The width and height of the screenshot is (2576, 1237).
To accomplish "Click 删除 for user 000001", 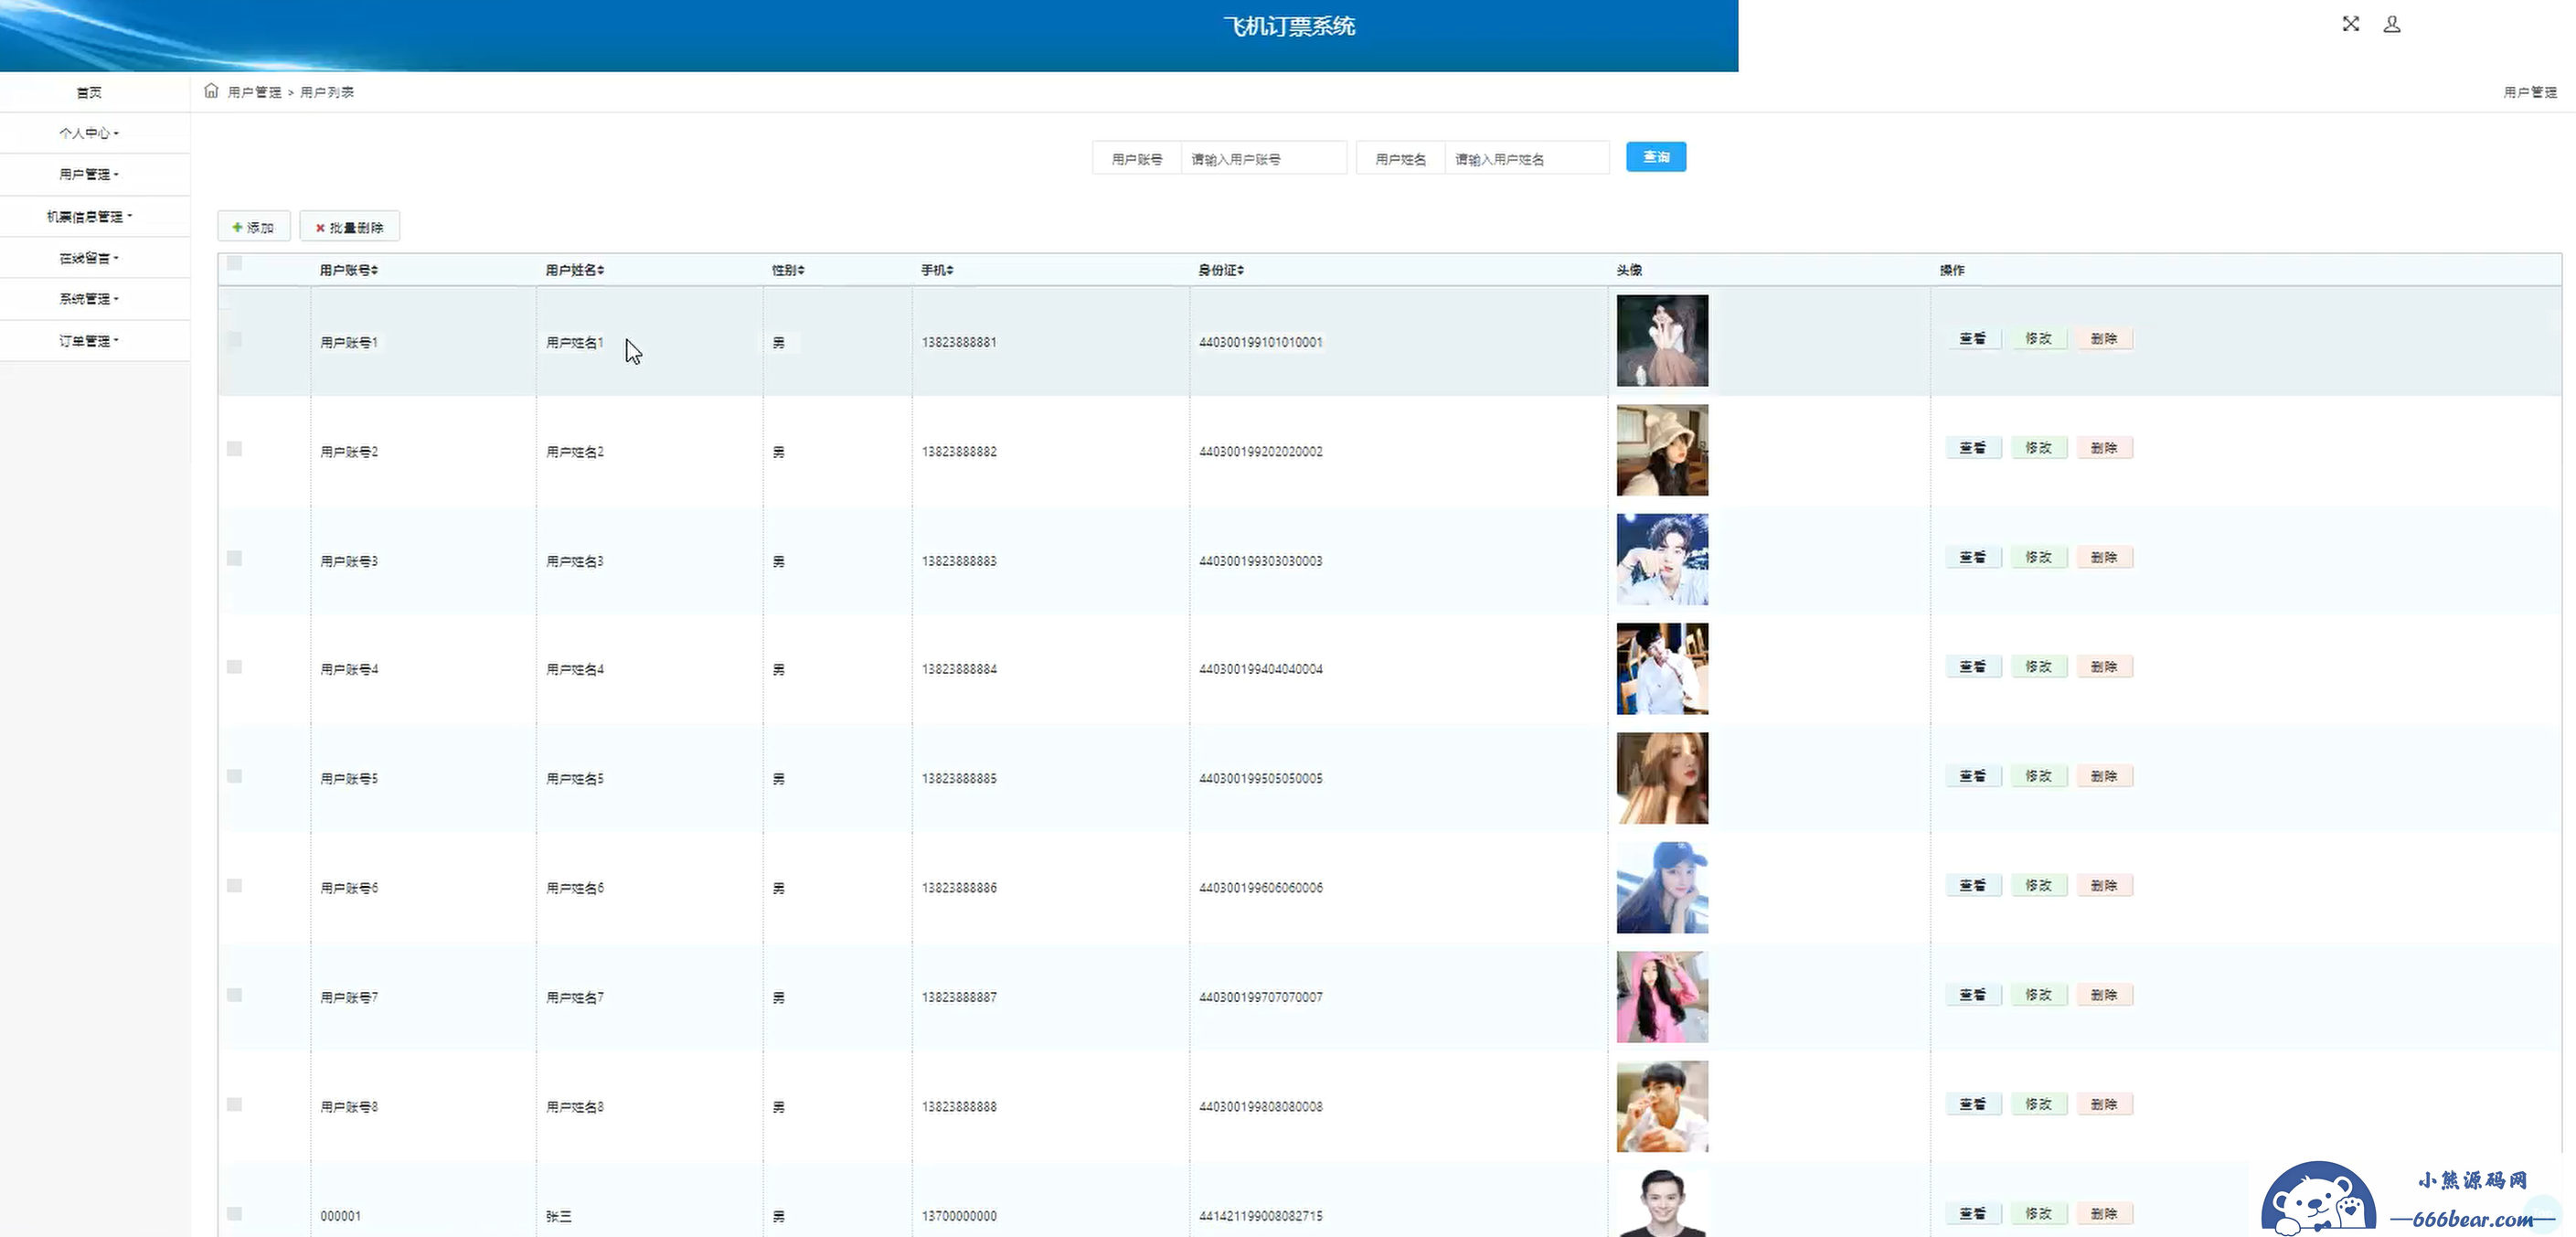I will pyautogui.click(x=2104, y=1213).
